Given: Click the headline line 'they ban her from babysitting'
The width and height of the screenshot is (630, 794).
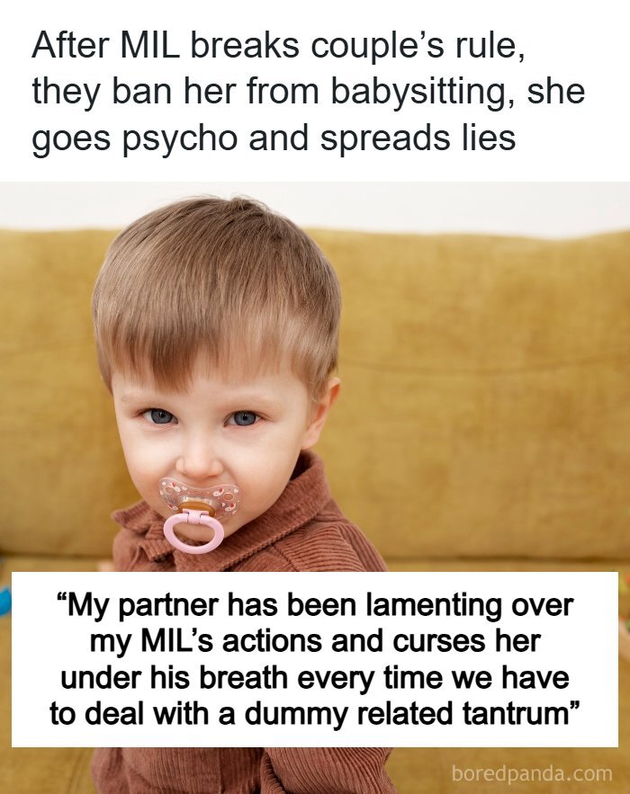Looking at the screenshot, I should click(309, 92).
